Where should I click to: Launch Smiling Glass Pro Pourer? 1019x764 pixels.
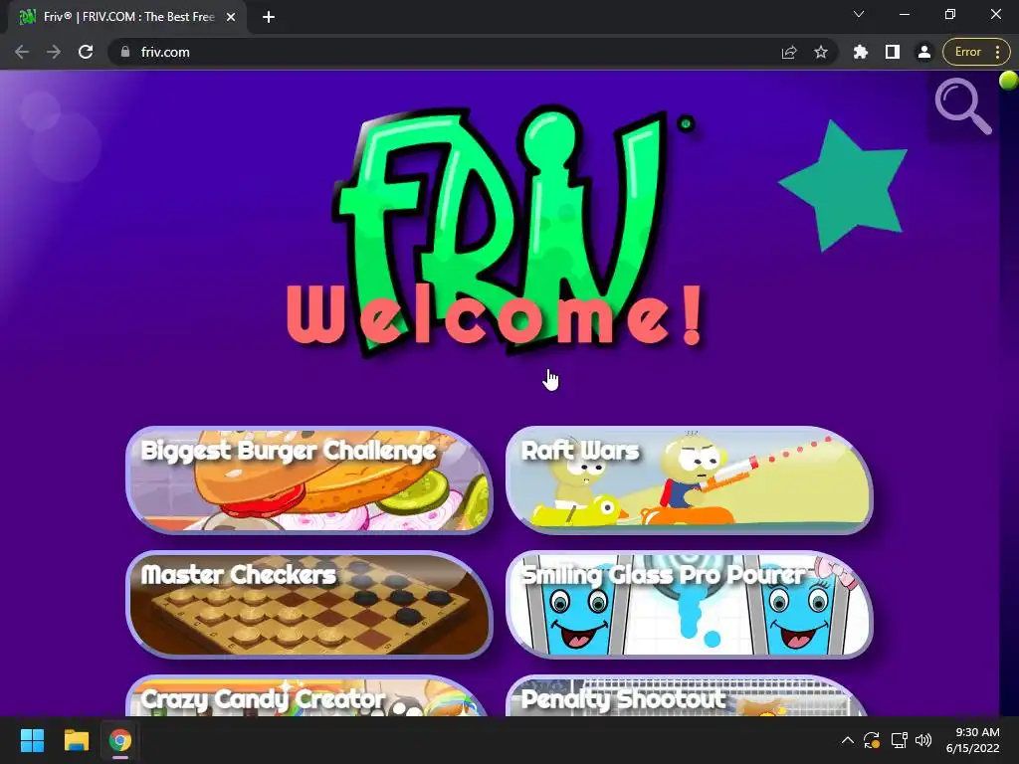click(x=689, y=604)
